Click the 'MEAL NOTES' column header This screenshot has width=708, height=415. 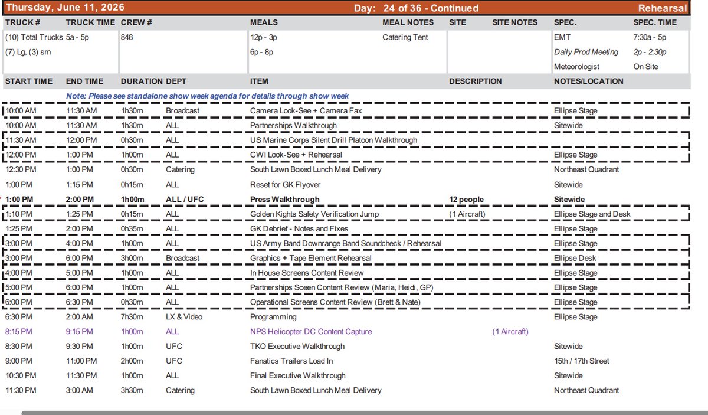coord(408,22)
